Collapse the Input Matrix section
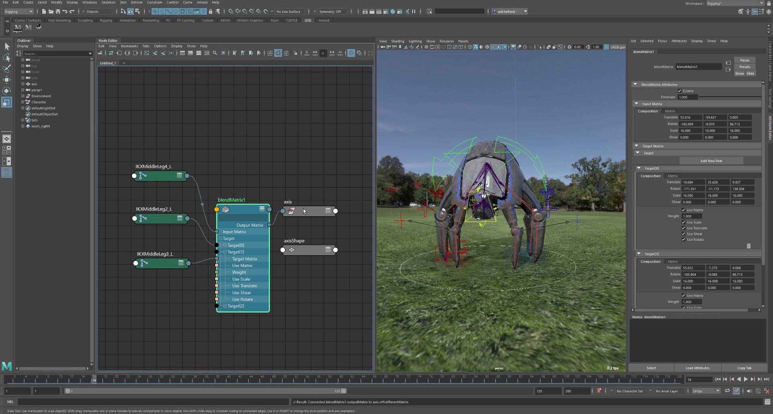 point(637,104)
